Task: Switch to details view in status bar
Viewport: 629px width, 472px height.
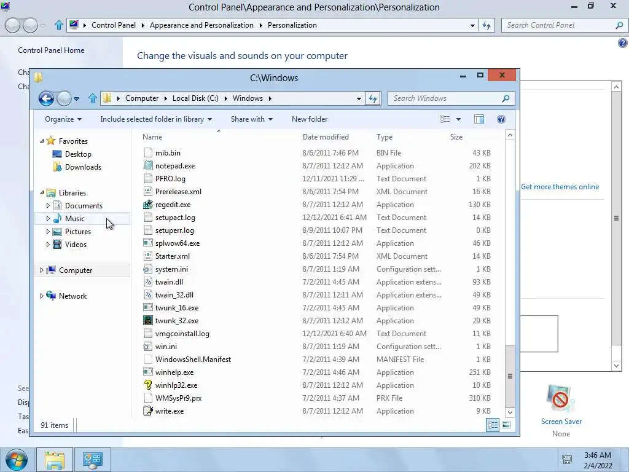Action: click(493, 425)
